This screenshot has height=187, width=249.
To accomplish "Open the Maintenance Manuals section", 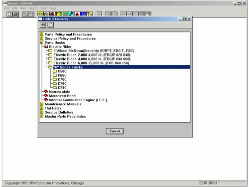I will point(63,104).
